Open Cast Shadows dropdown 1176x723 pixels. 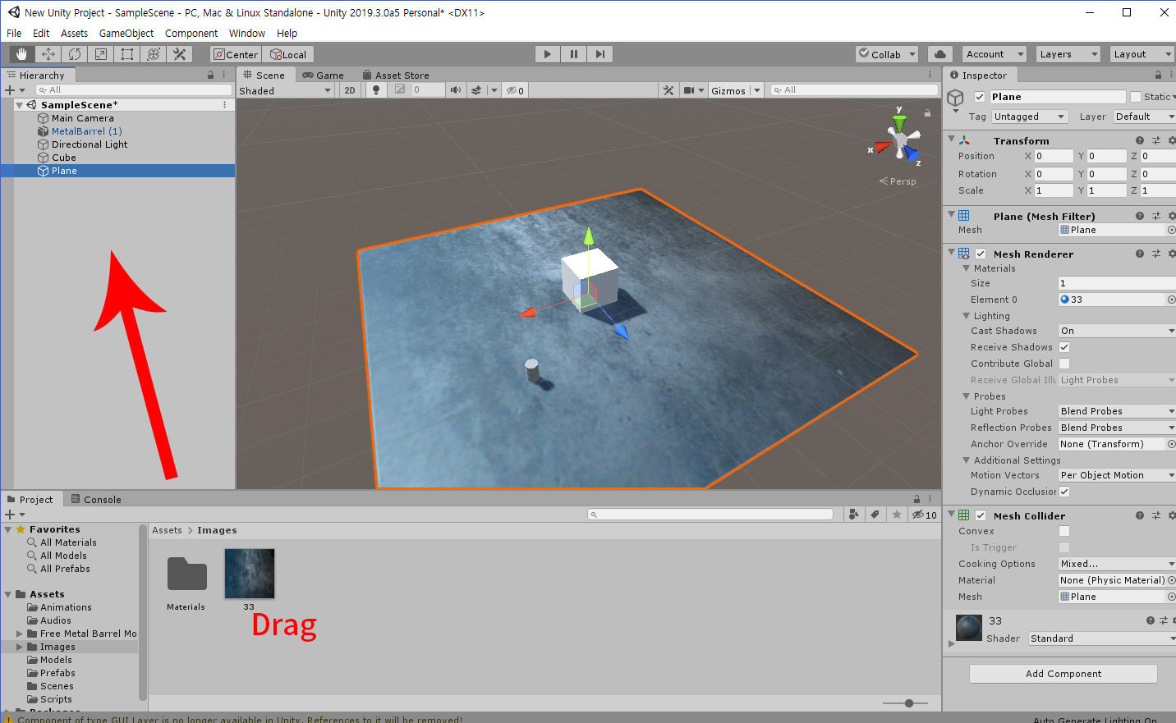(1117, 331)
